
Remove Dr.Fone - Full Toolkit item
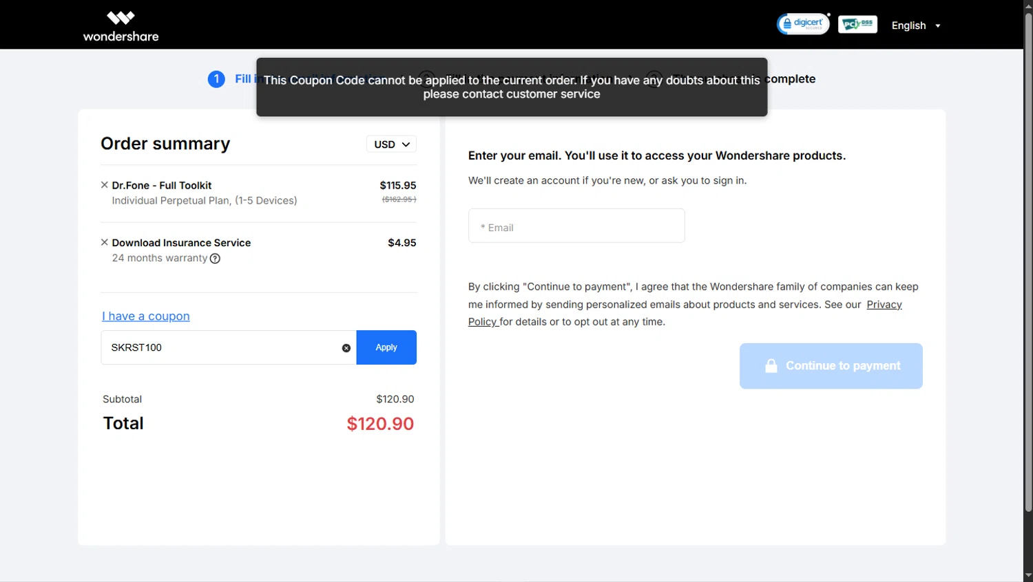(105, 185)
